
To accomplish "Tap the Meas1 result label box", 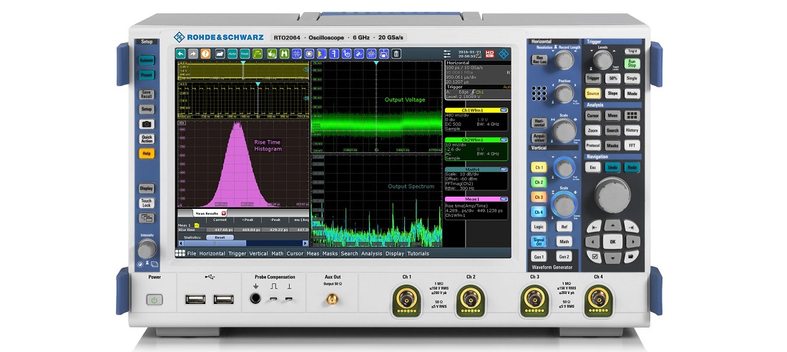I will coord(476,208).
